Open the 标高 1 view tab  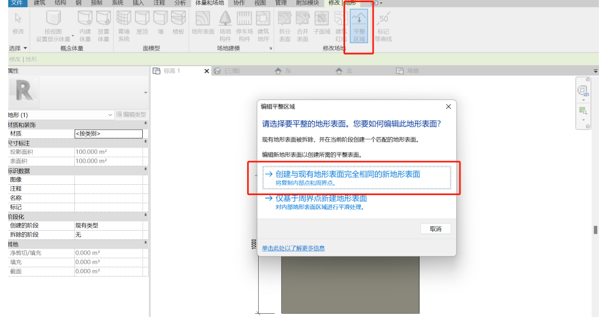[172, 71]
